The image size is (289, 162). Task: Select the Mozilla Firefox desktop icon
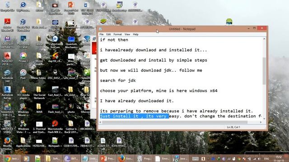click(x=7, y=144)
